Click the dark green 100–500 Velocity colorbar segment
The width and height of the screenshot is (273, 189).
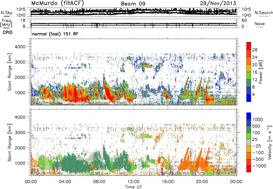click(249, 129)
